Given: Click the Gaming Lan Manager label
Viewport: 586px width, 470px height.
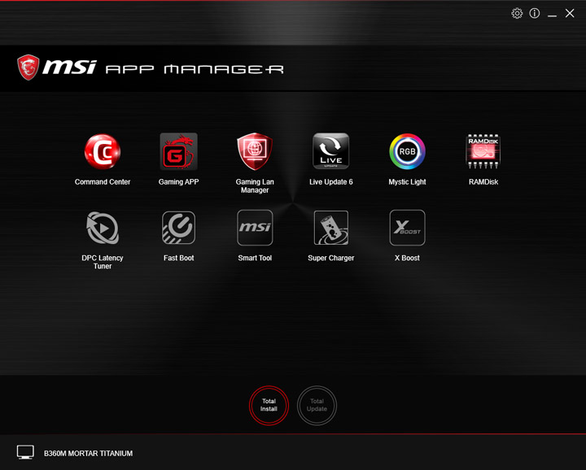Looking at the screenshot, I should coord(255,186).
